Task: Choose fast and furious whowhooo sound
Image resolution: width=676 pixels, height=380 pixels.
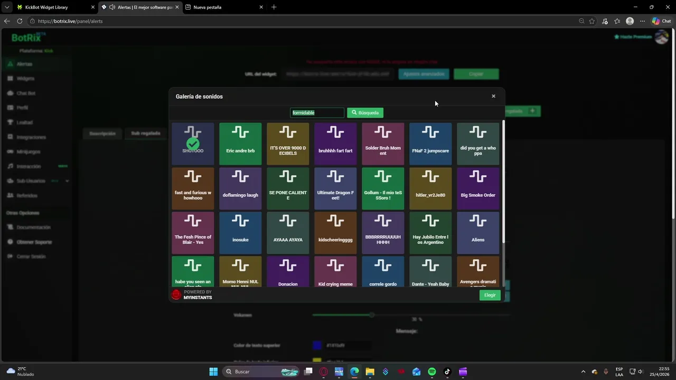Action: pos(193,188)
